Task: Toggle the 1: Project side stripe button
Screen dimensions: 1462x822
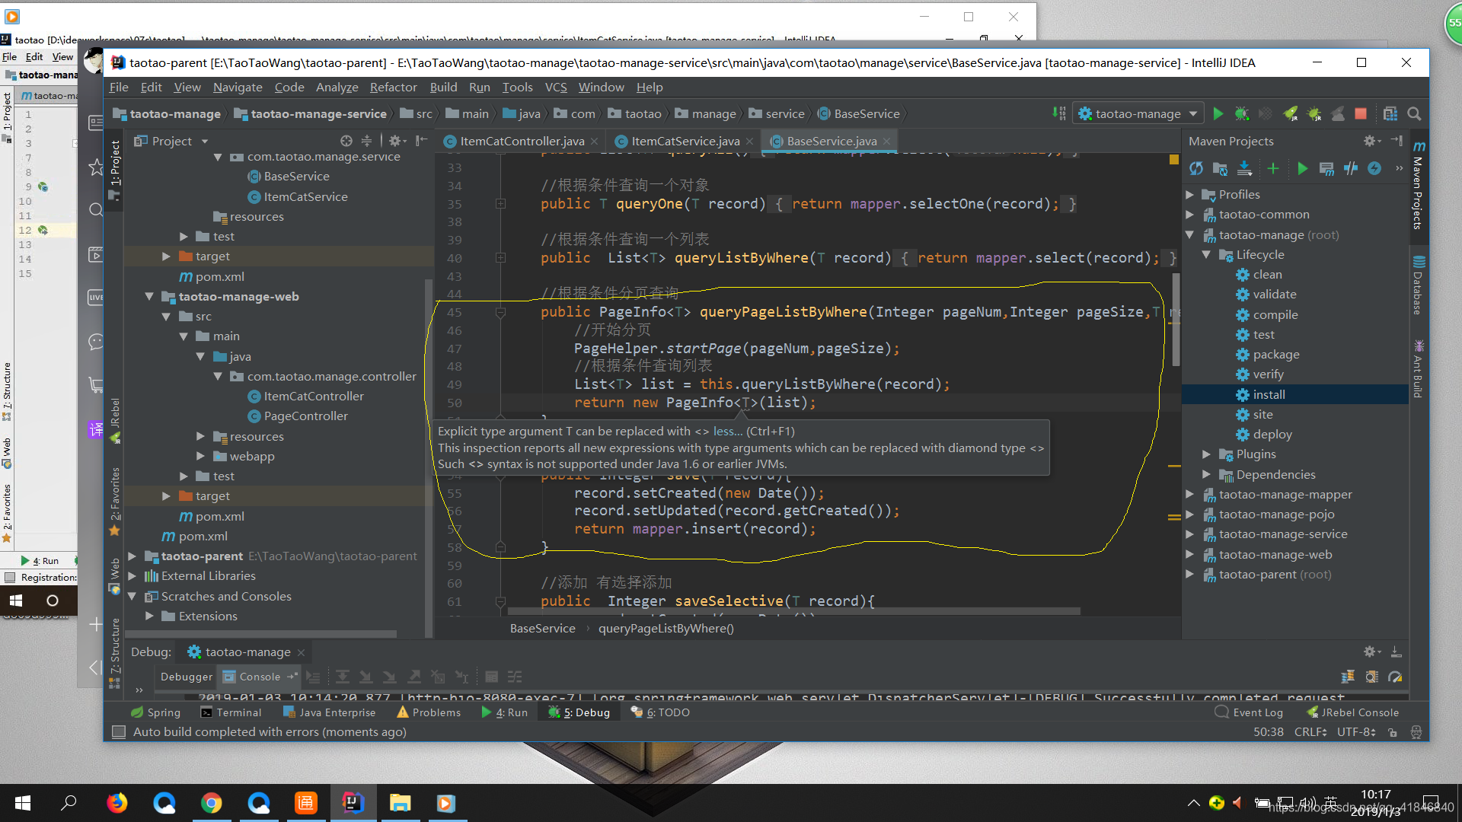Action: pos(115,169)
